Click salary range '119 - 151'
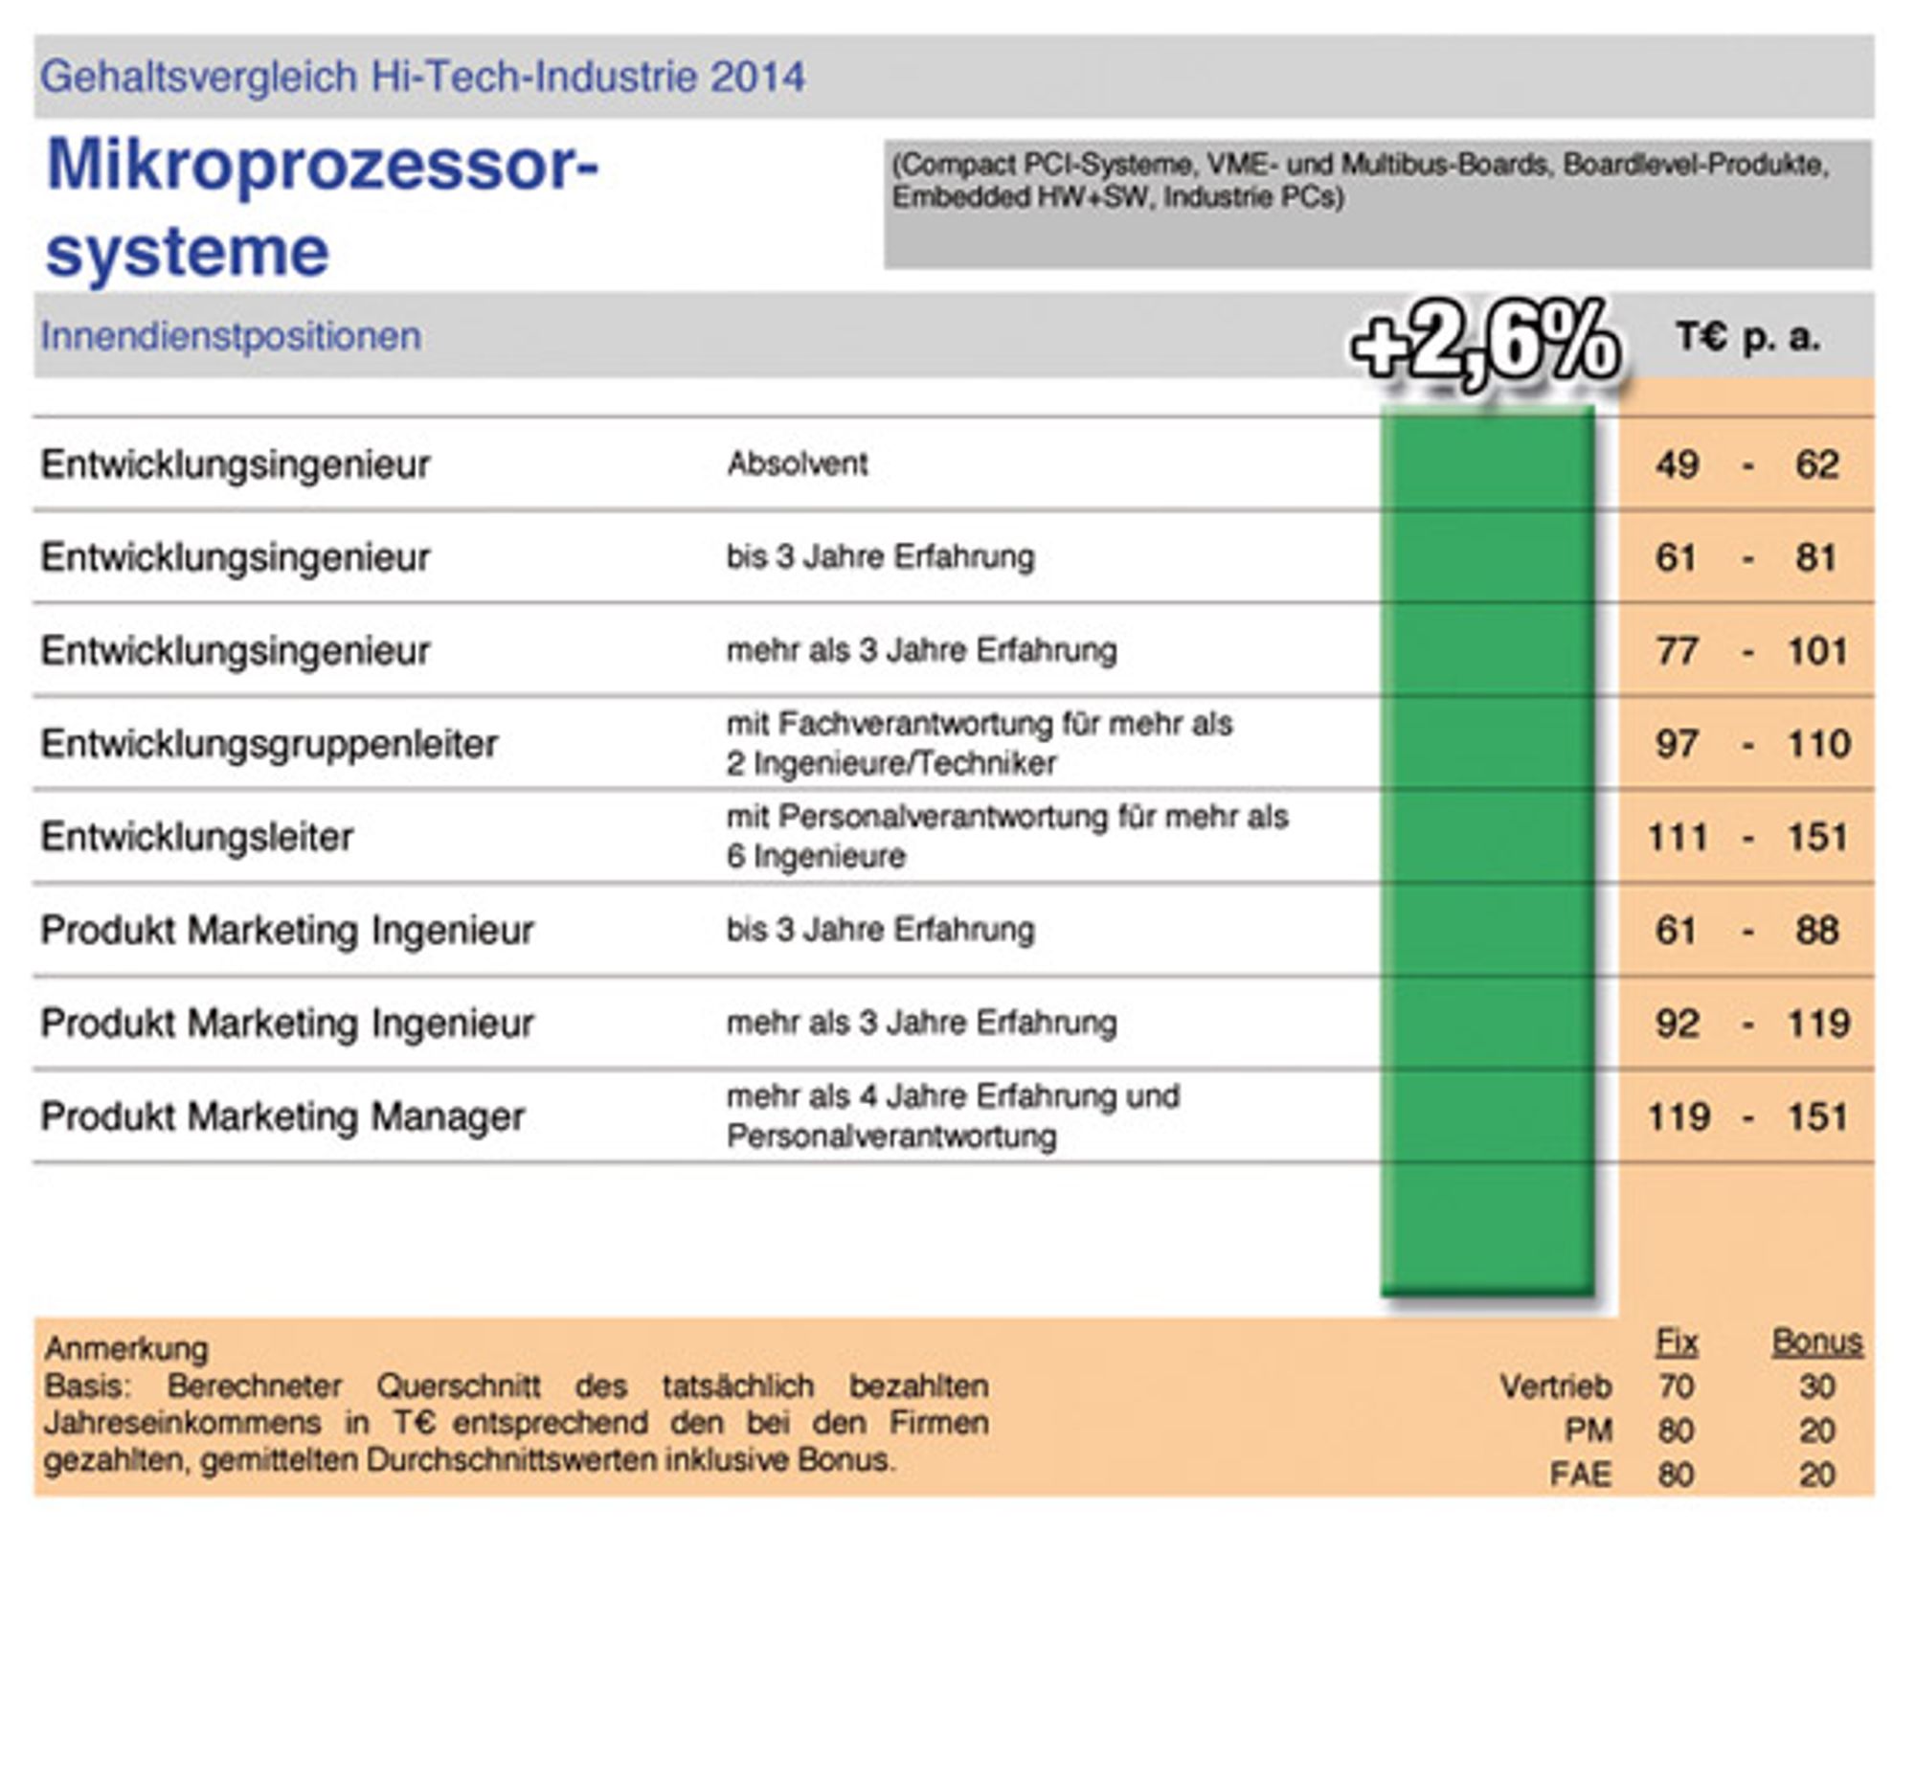This screenshot has height=1780, width=1915. [1747, 1117]
